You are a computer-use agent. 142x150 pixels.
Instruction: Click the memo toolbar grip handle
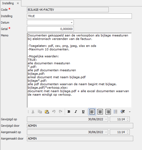click(28, 112)
